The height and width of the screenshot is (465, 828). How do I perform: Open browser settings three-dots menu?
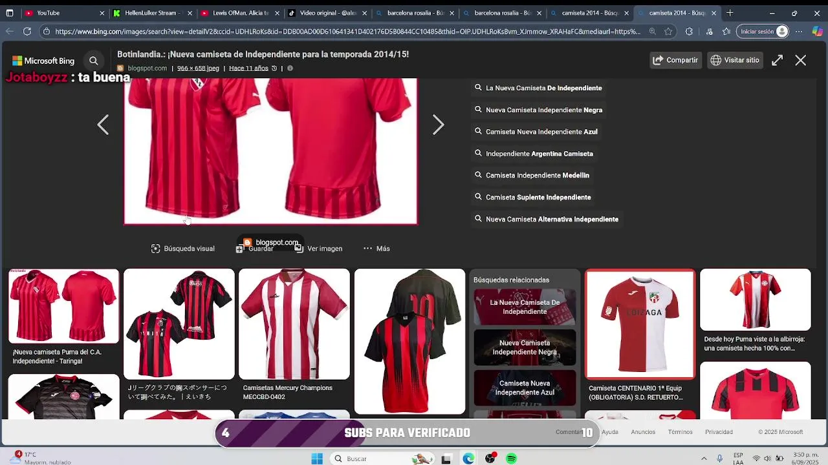click(x=799, y=31)
